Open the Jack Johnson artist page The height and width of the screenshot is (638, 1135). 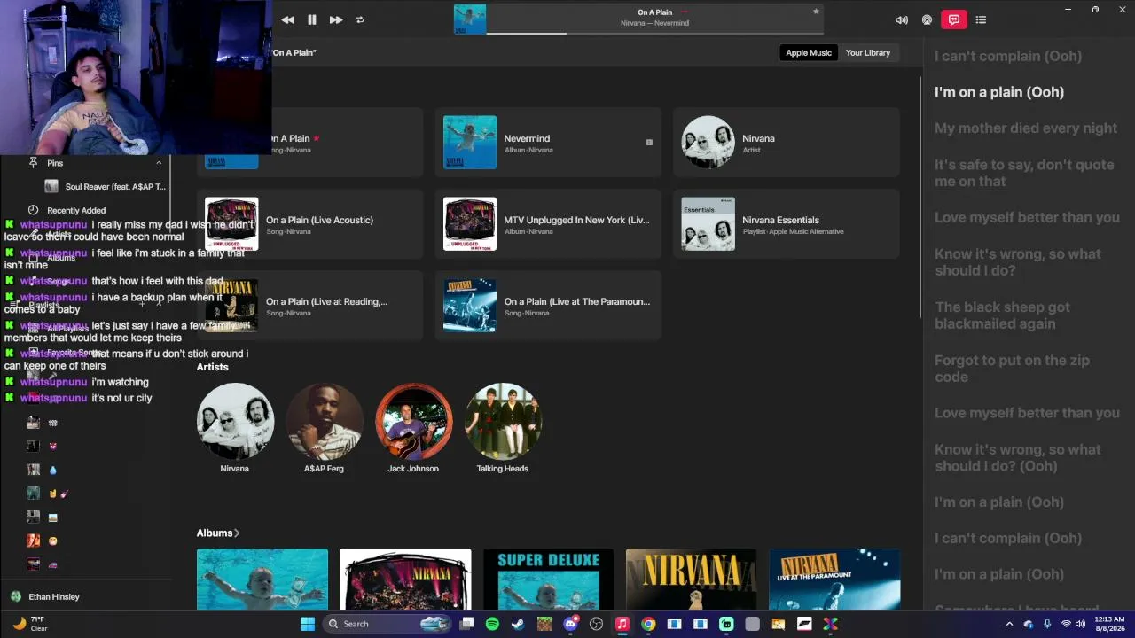[x=413, y=429]
